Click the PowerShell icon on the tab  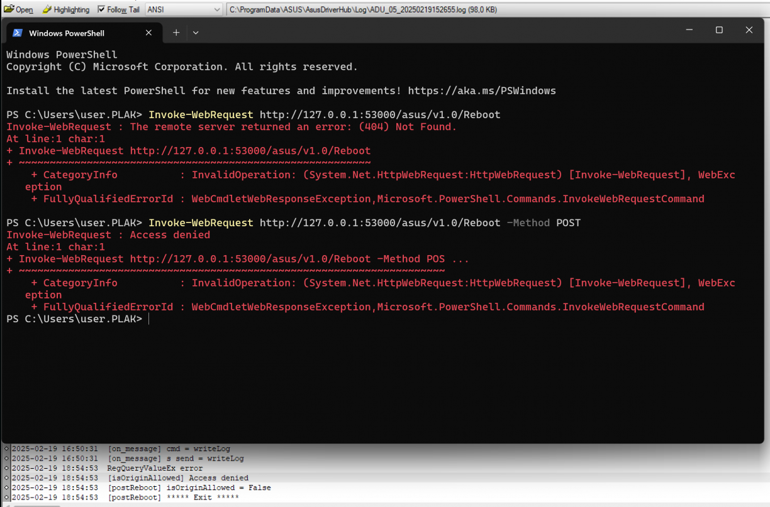(x=18, y=33)
